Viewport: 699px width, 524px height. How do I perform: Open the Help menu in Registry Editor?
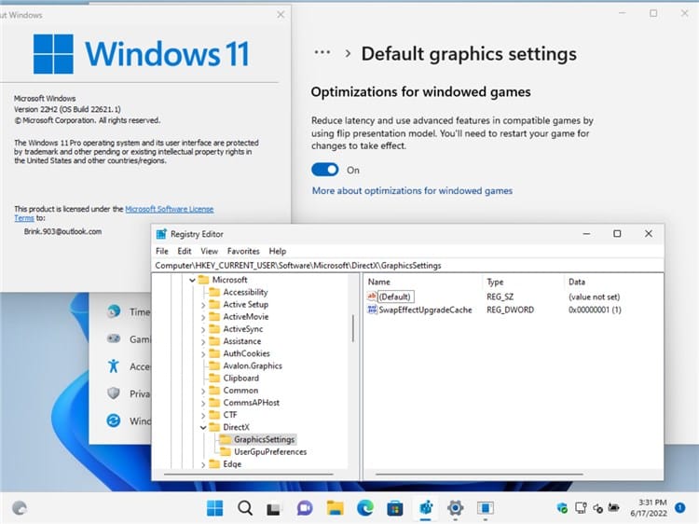coord(278,251)
